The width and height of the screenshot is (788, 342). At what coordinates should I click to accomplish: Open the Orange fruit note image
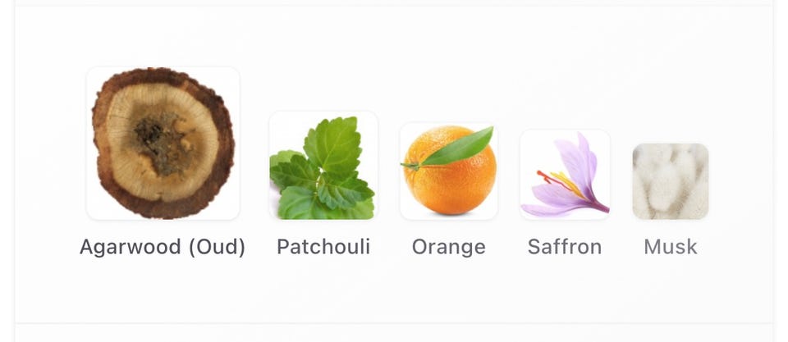(449, 171)
